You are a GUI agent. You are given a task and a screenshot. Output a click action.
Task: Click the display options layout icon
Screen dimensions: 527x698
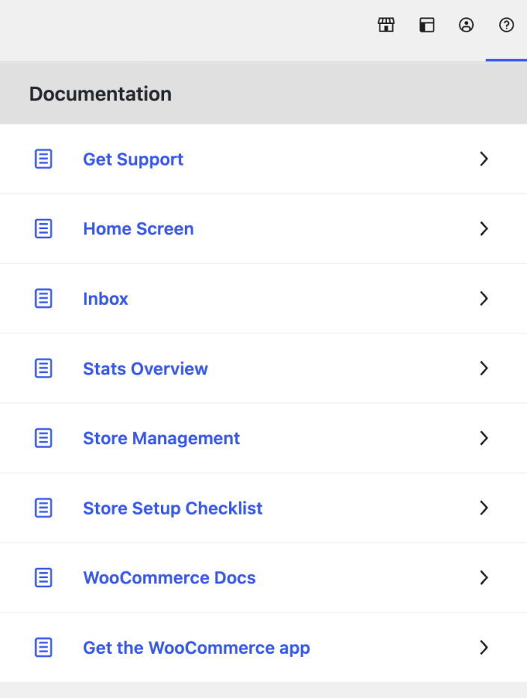pyautogui.click(x=427, y=25)
